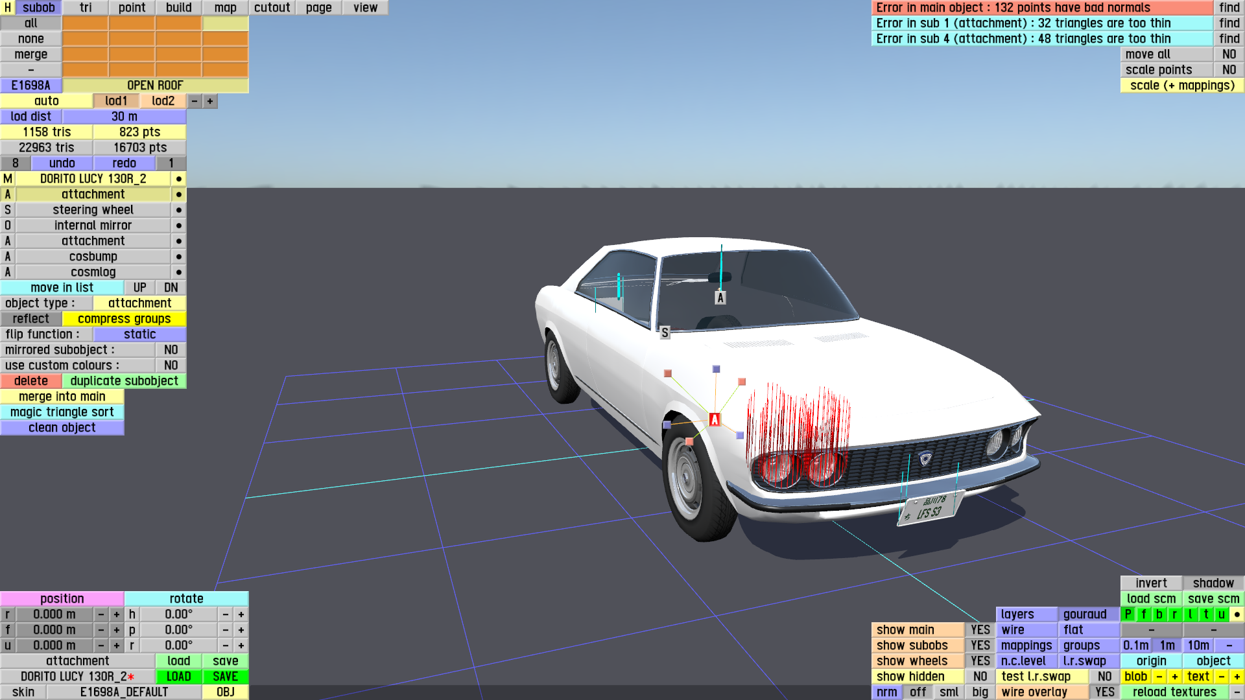Toggle show hidden NO setting

980,677
